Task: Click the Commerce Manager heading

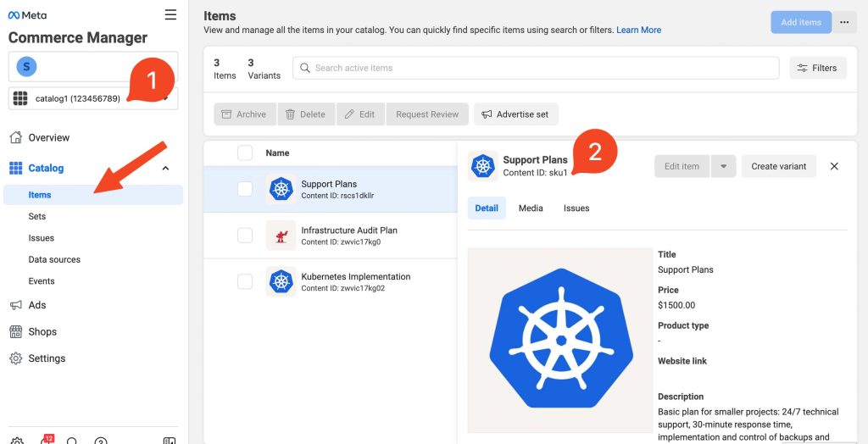Action: pos(78,37)
